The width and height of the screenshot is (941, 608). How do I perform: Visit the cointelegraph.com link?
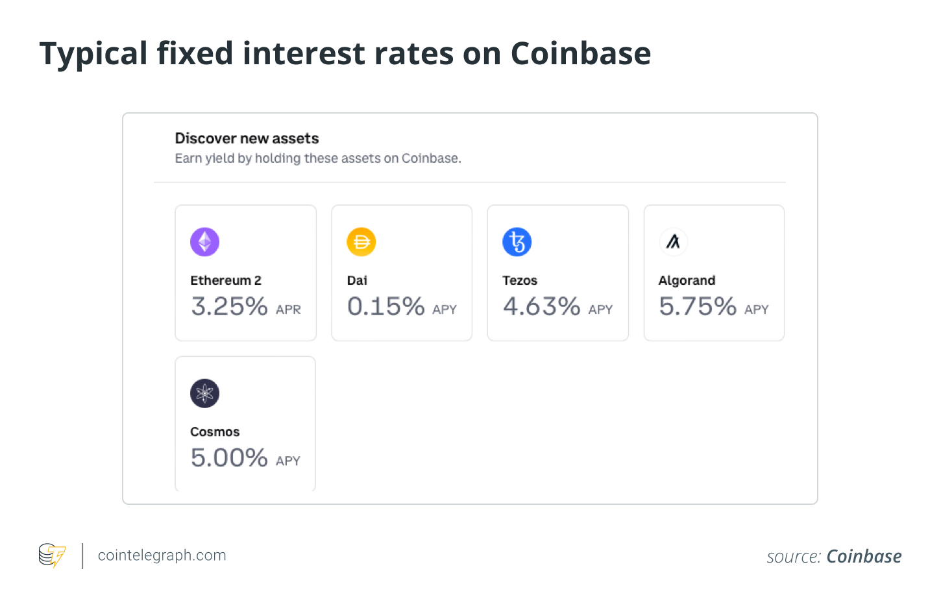[162, 555]
